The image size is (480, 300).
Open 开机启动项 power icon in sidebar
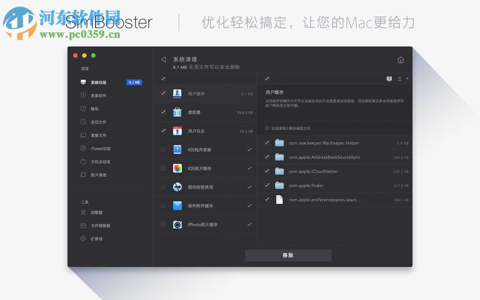coord(83,161)
